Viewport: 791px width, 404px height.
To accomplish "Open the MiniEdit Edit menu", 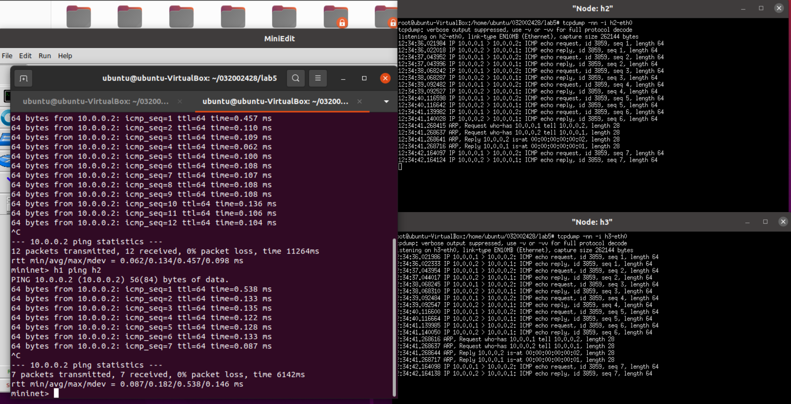I will coord(25,56).
